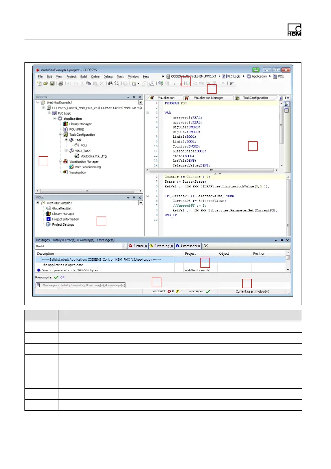The height and width of the screenshot is (469, 331).
Task: Toggle the 4 message(s) filter button
Action: (x=189, y=246)
